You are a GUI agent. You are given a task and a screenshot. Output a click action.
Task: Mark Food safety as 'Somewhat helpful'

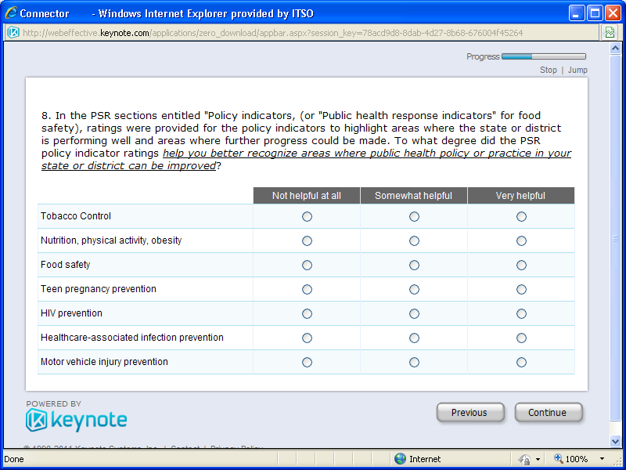415,266
